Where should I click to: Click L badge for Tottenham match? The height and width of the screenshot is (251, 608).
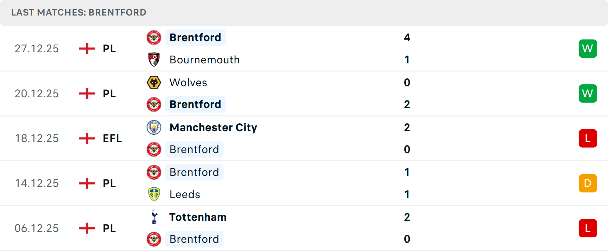588,228
